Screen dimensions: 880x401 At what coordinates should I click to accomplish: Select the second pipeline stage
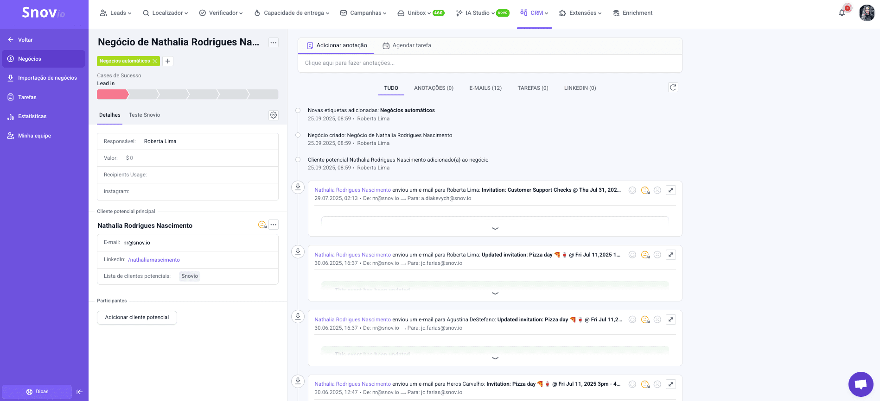pos(143,94)
